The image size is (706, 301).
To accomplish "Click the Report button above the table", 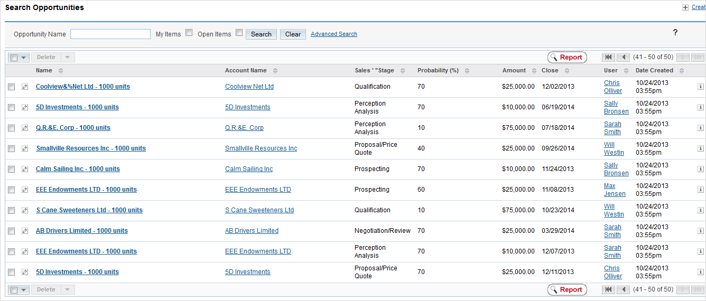I will 567,57.
